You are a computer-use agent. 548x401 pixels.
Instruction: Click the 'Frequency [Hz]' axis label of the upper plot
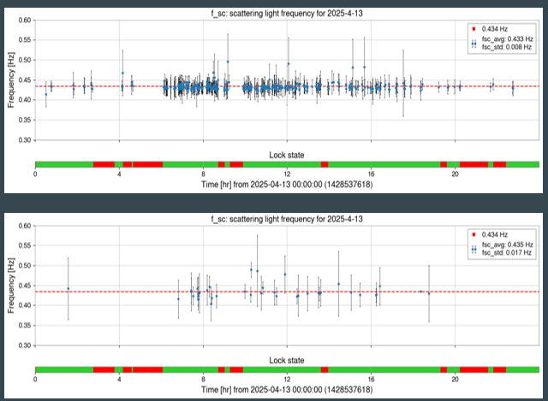click(x=11, y=80)
